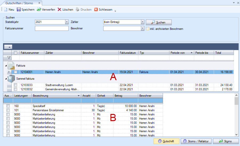Click Löschen in the toolbar
Viewport: 240px width, 146px height.
pyautogui.click(x=65, y=10)
